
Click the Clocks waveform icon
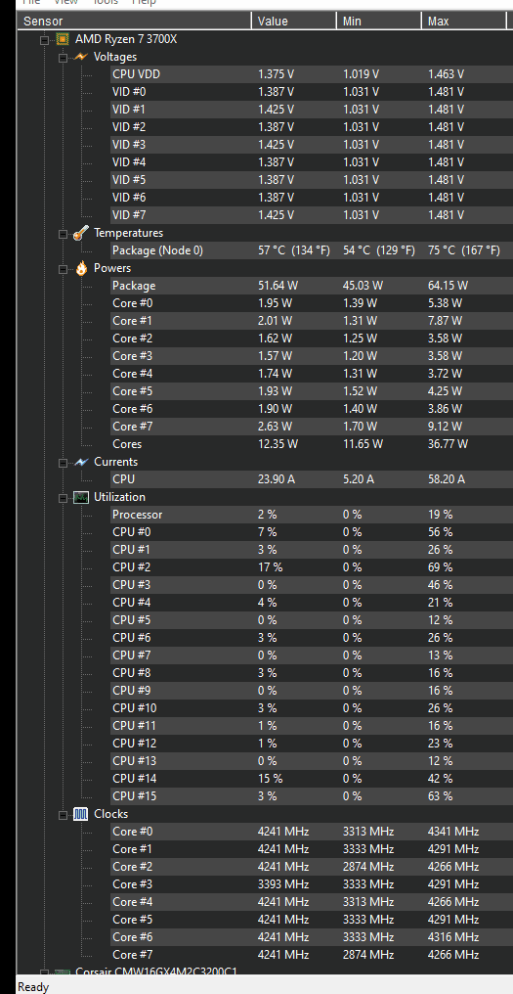(x=81, y=814)
